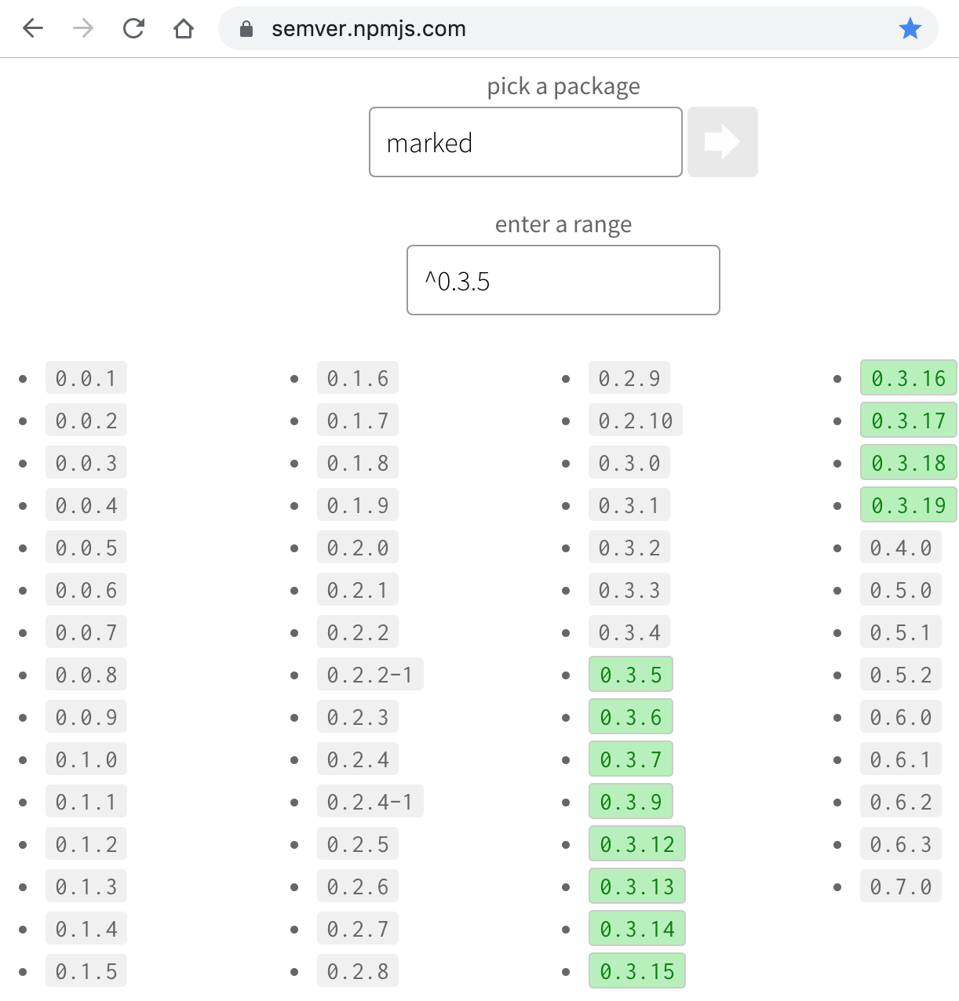Click the green highlighted 0.3.12 swatch
Viewport: 959px width, 1001px height.
(x=636, y=843)
